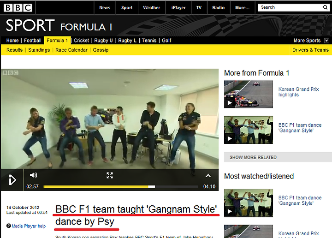
Task: Click the BBC logo
Action: (18, 8)
